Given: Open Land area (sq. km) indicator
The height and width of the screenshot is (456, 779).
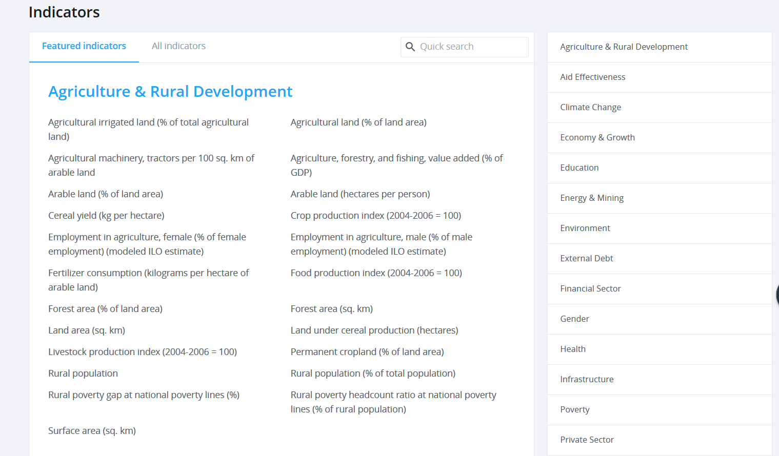Looking at the screenshot, I should point(87,330).
